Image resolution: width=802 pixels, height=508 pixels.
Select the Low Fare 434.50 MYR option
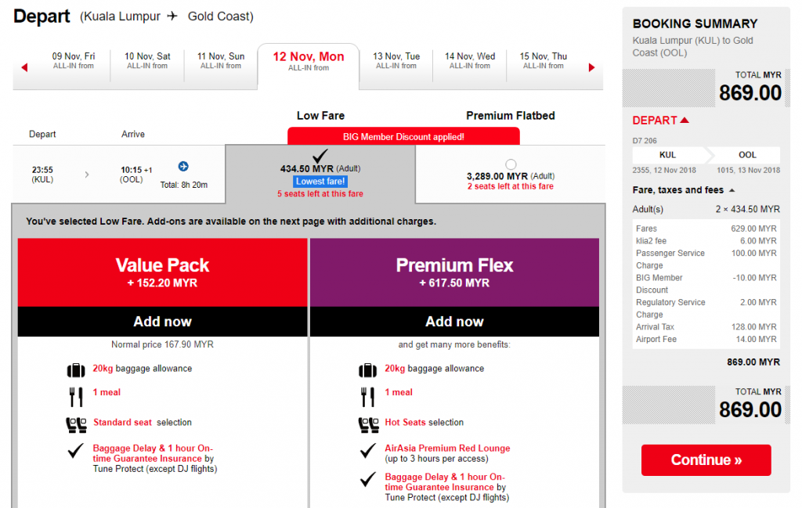[x=320, y=169]
